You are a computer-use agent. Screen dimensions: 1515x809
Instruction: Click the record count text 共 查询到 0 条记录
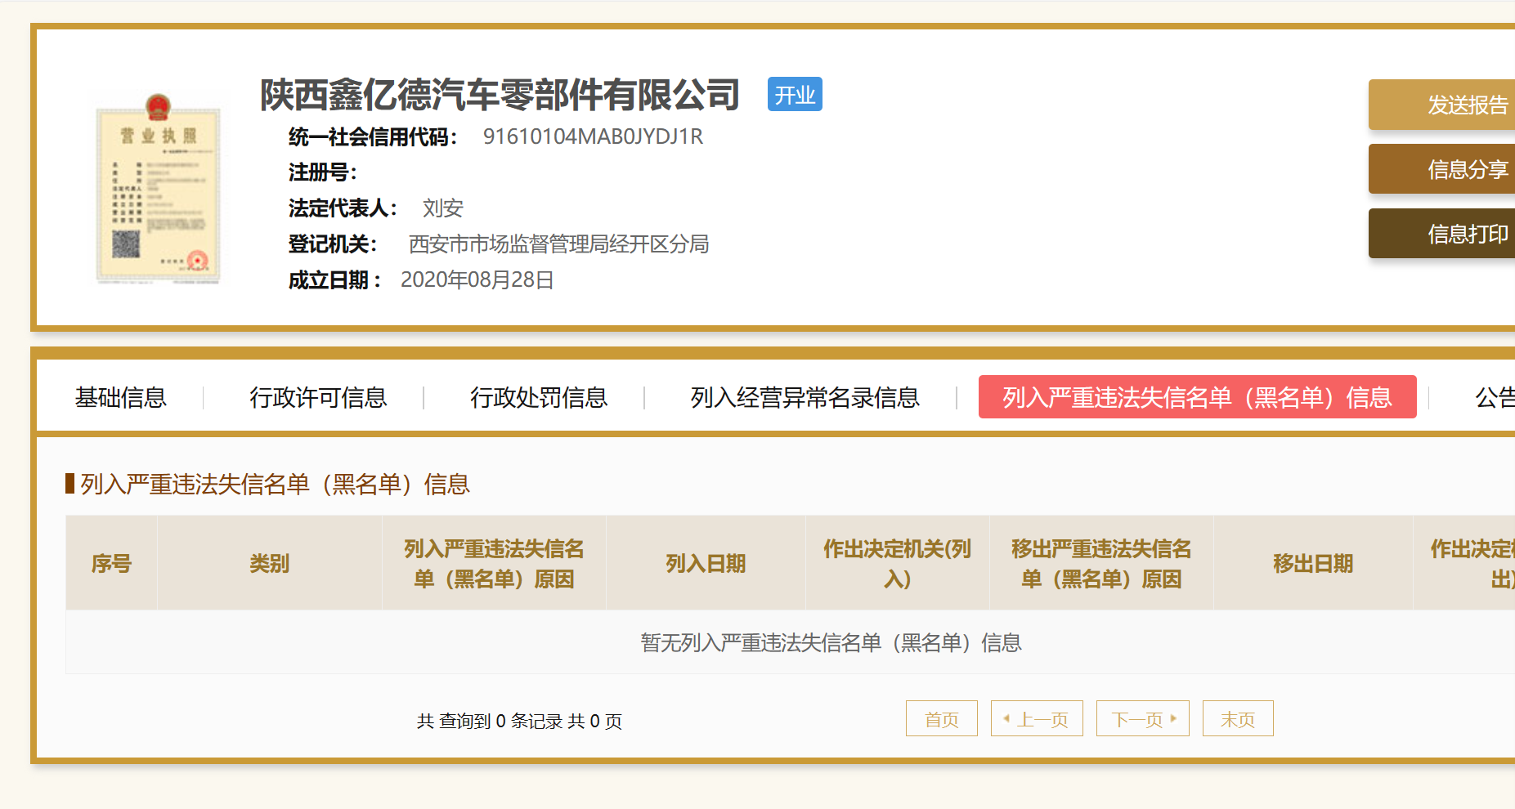tap(490, 721)
